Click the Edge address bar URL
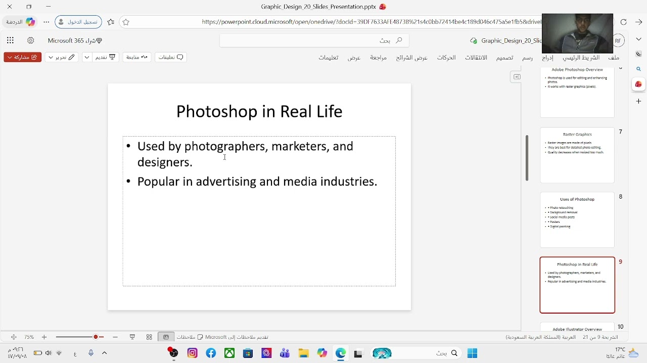647x363 pixels. [x=372, y=22]
